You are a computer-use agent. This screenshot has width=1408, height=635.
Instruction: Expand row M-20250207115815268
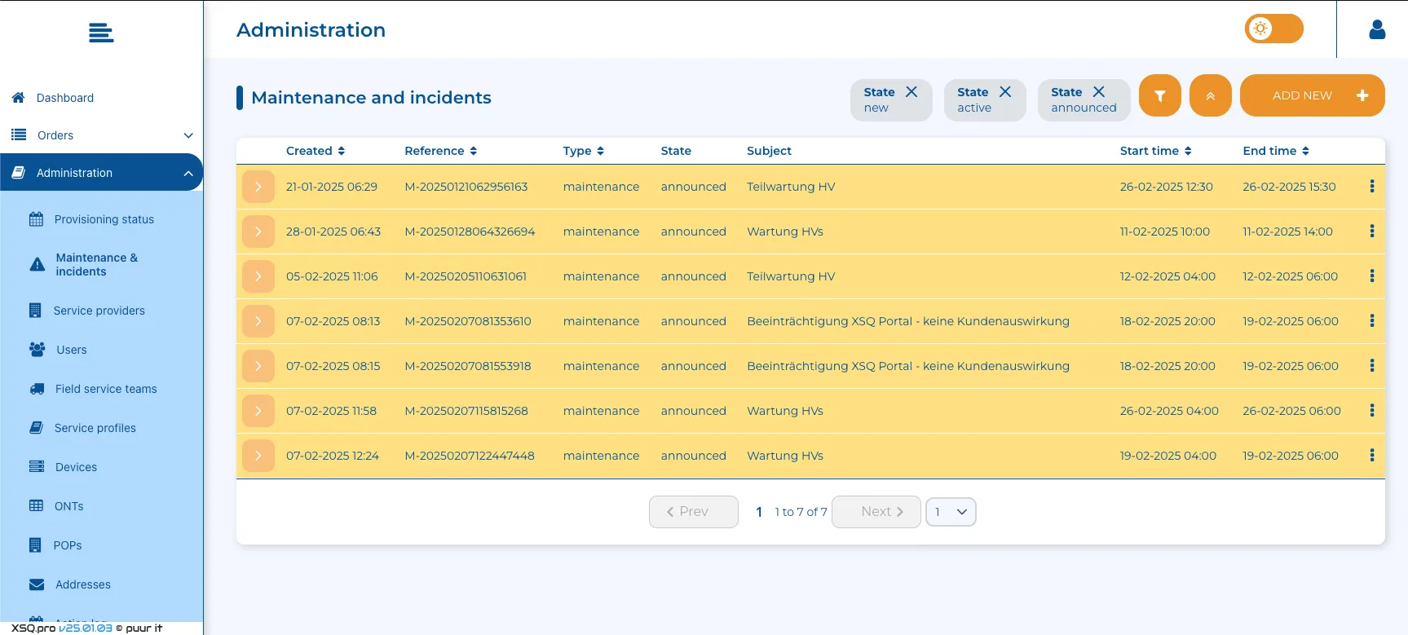click(x=258, y=411)
